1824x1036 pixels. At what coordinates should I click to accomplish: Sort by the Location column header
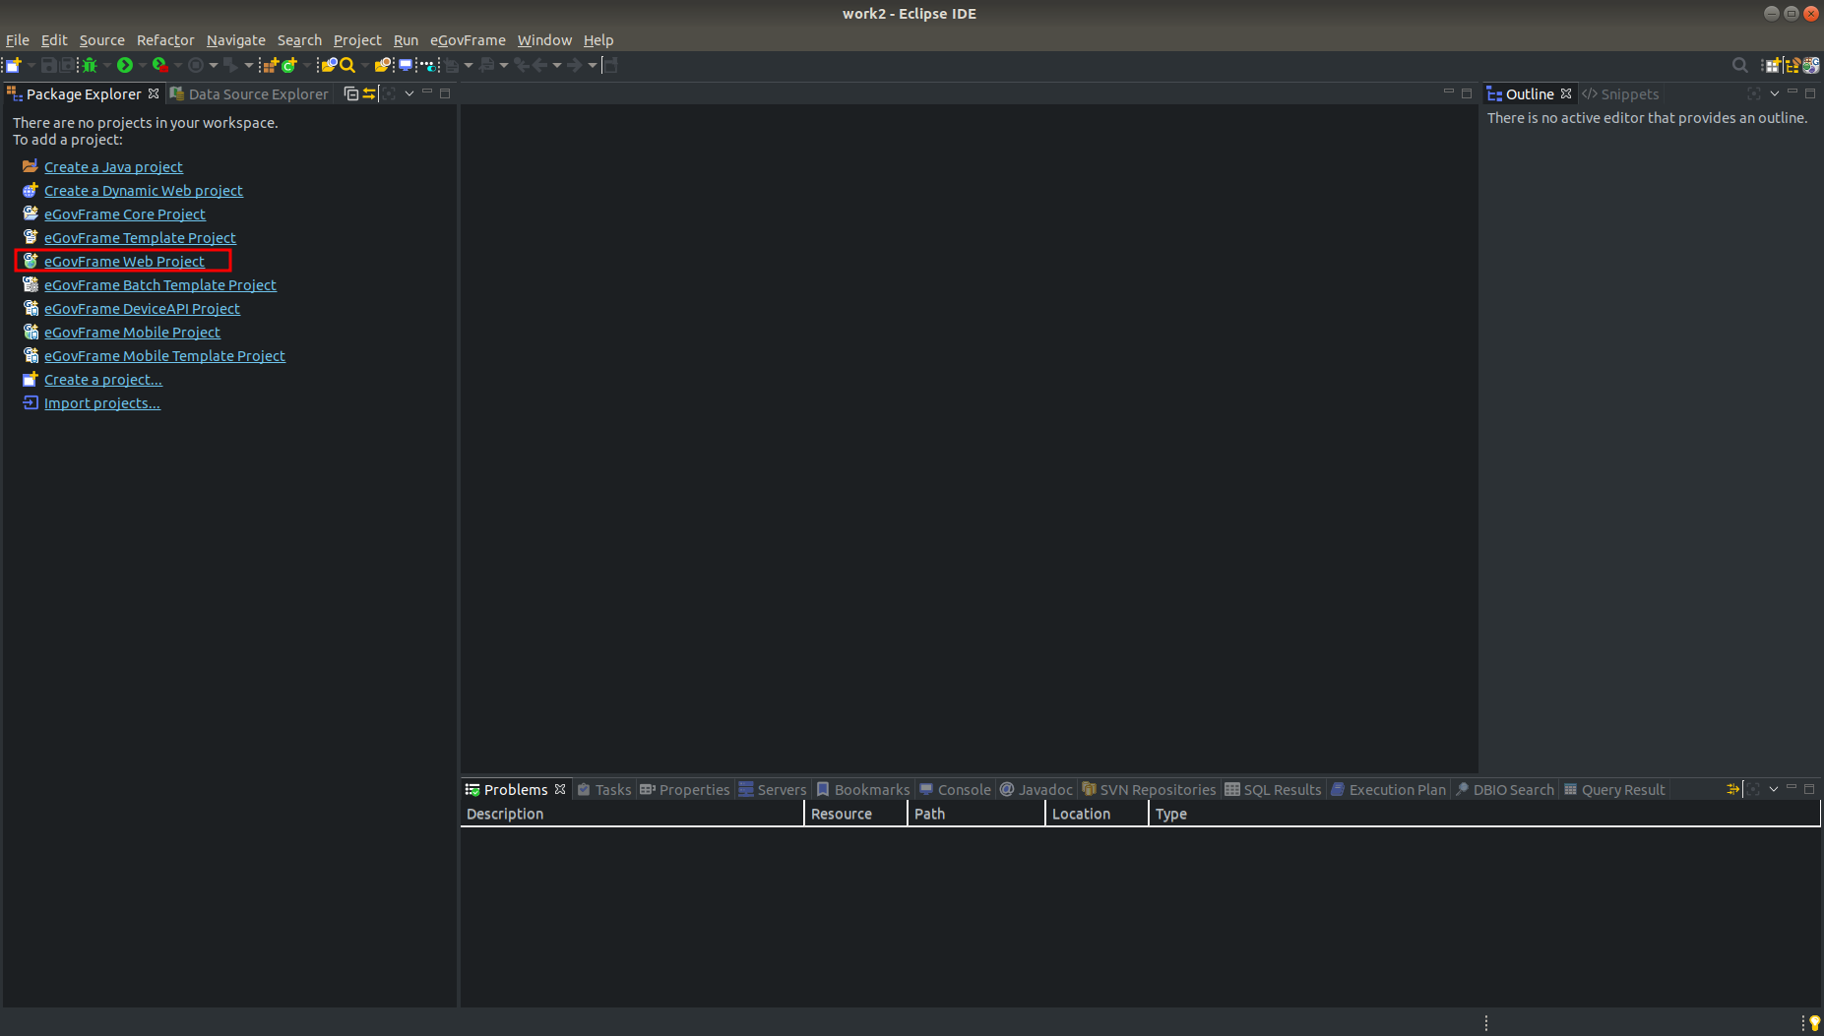(1097, 814)
